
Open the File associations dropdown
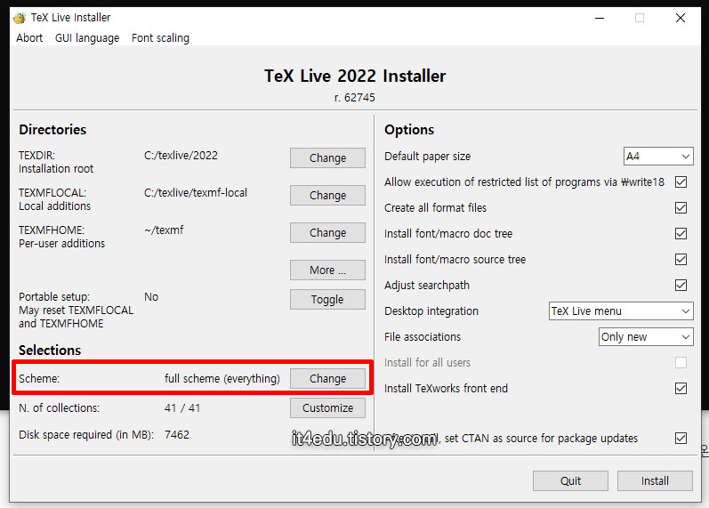click(x=646, y=337)
